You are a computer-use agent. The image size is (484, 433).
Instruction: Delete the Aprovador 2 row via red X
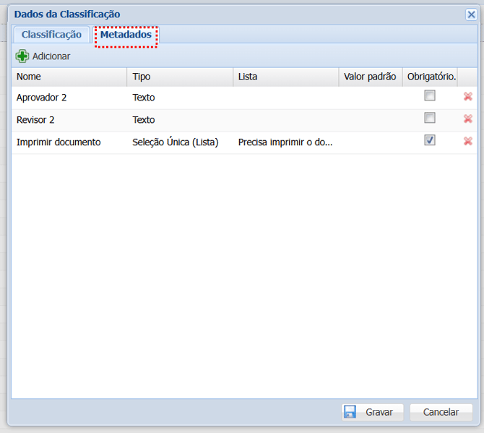point(467,97)
